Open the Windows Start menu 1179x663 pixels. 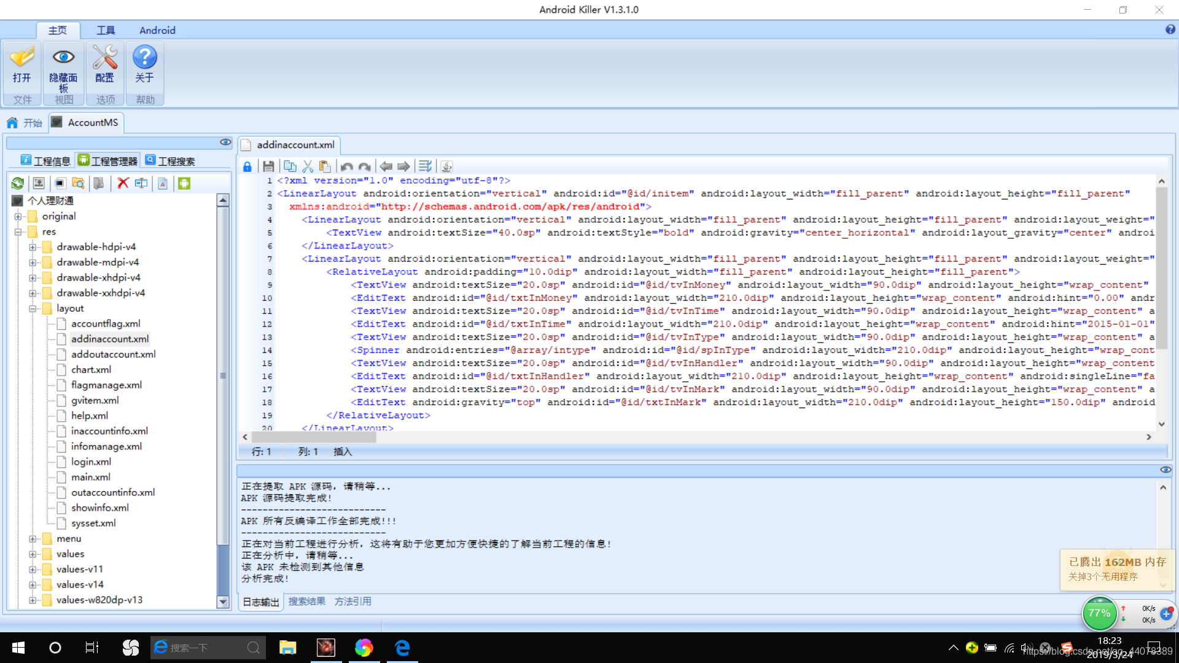(x=18, y=648)
